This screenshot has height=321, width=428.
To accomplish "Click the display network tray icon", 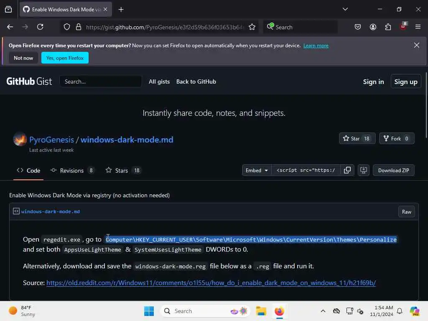I will [x=349, y=311].
